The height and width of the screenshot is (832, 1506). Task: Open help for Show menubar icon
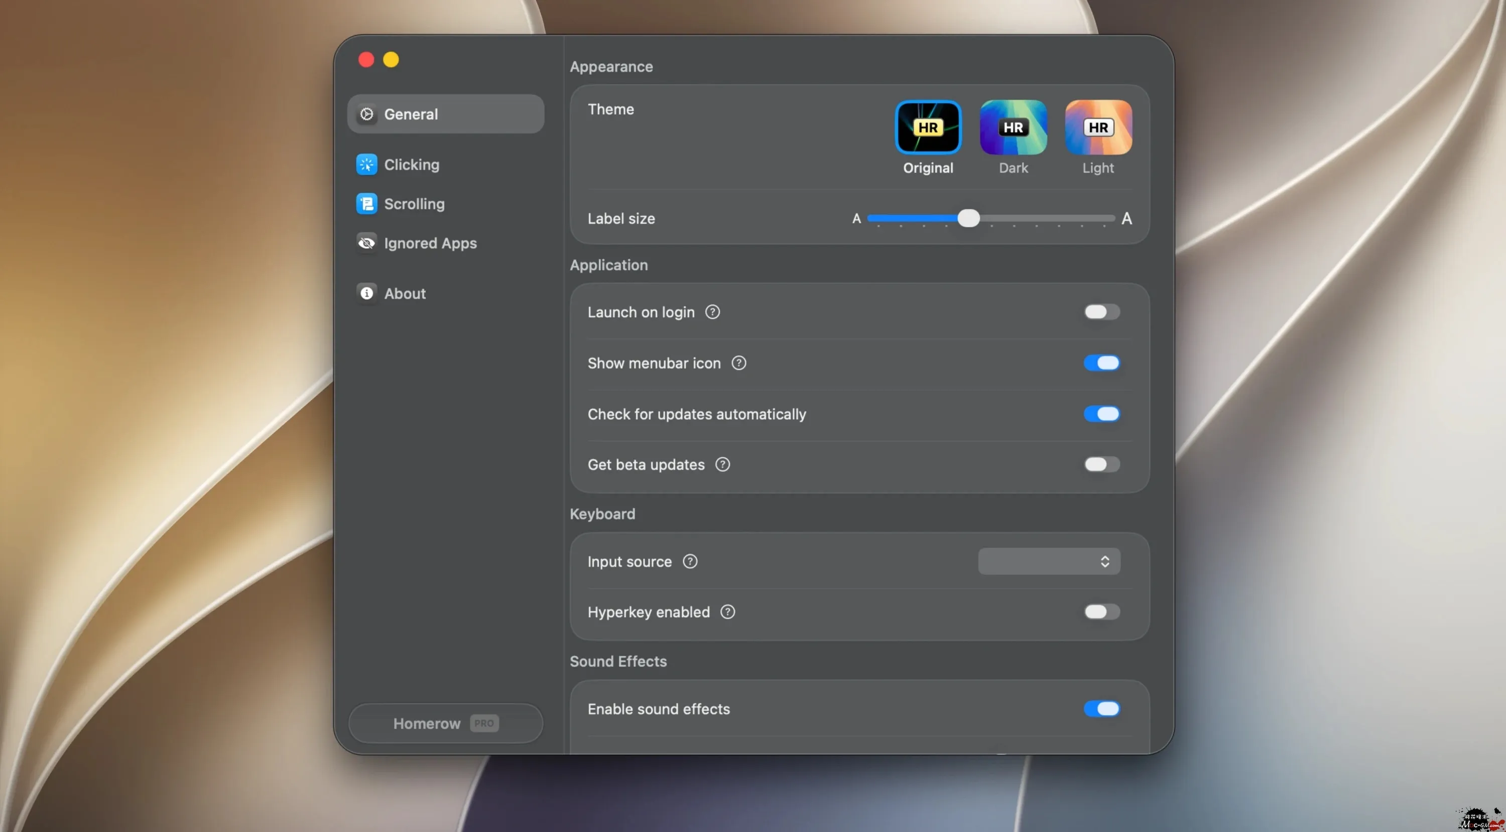(739, 363)
